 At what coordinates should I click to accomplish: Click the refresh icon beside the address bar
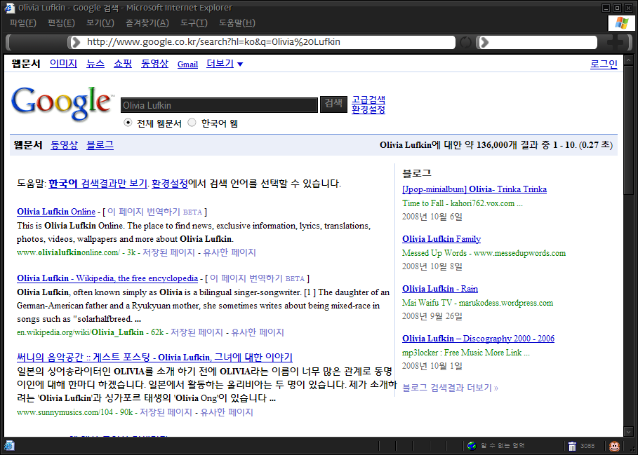click(465, 42)
